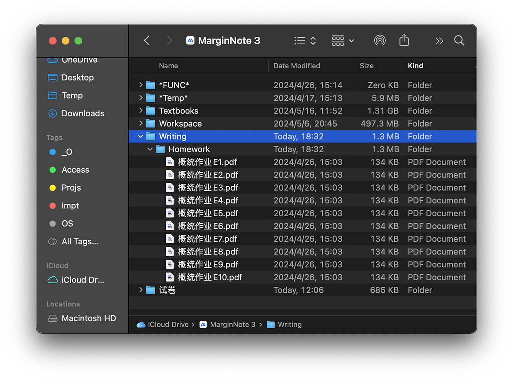Go back with the left chevron

pyautogui.click(x=147, y=41)
